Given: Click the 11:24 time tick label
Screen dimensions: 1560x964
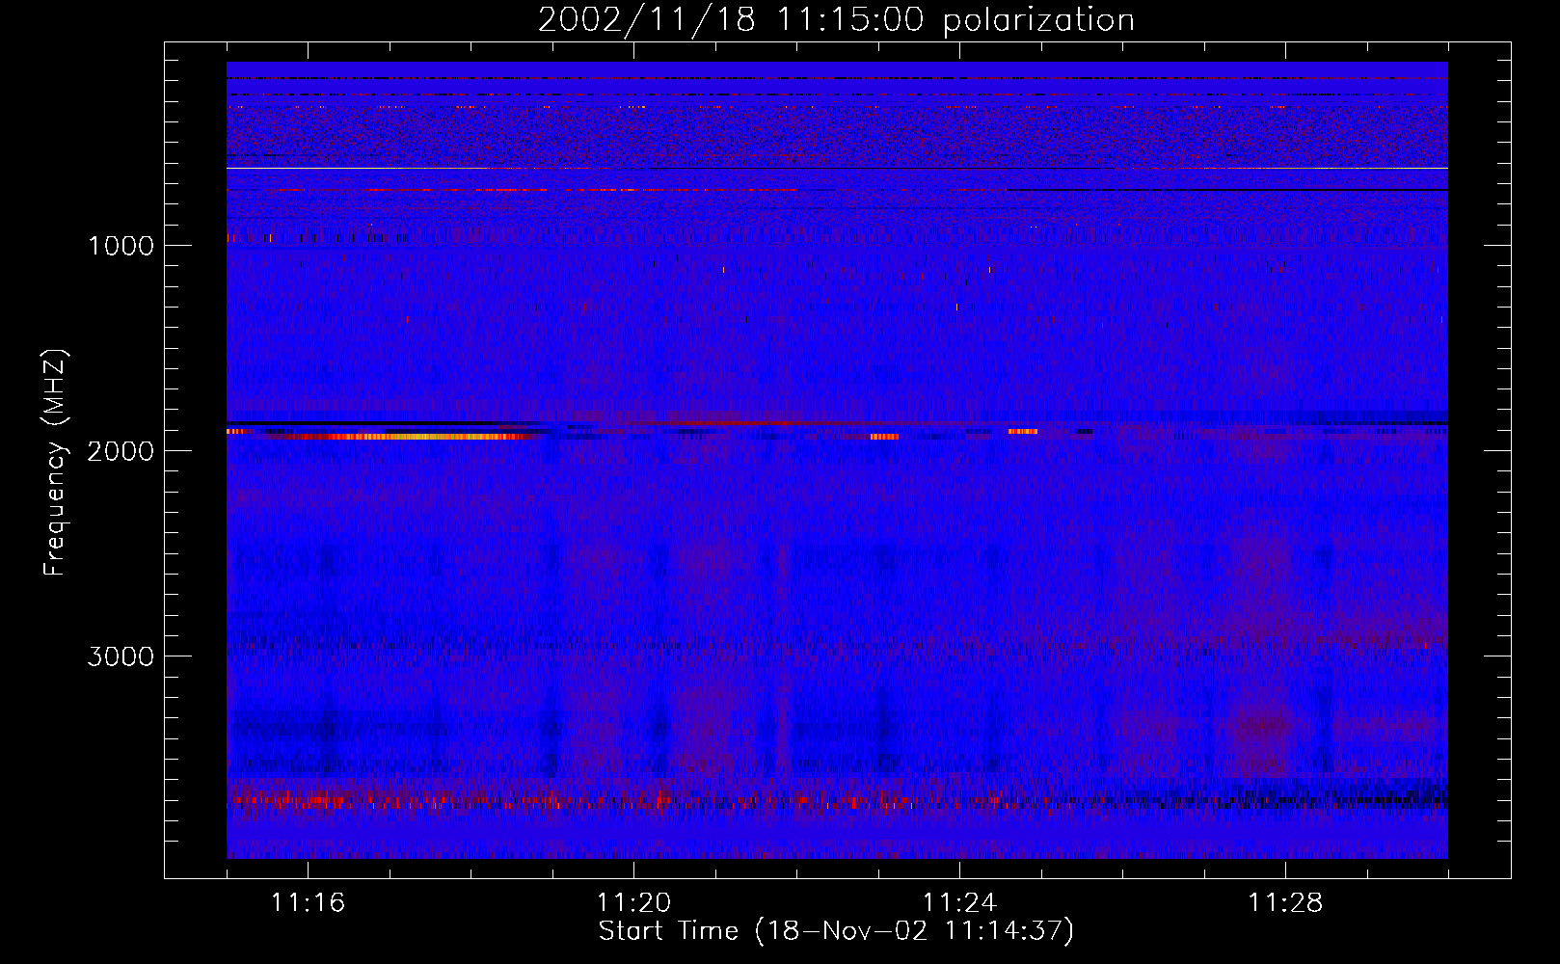Looking at the screenshot, I should (x=959, y=903).
